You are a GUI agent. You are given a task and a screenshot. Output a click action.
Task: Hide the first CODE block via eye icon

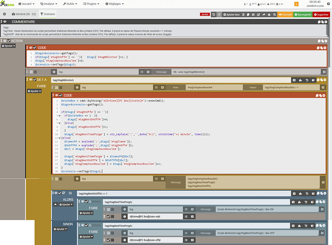(x=31, y=48)
